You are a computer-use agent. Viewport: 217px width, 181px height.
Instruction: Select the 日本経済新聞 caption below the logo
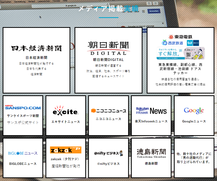pyautogui.click(x=37, y=58)
